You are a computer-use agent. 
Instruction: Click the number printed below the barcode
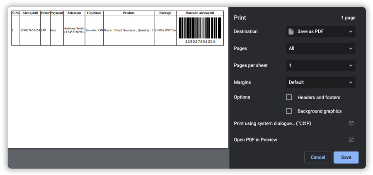(200, 41)
